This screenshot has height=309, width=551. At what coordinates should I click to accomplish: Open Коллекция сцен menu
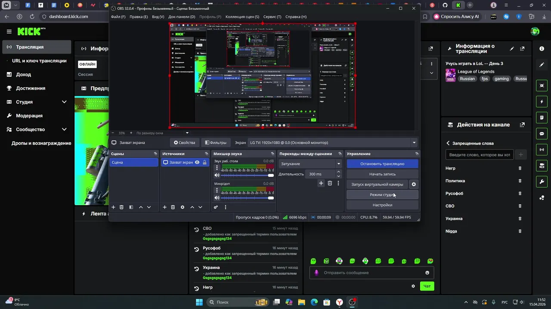(242, 17)
